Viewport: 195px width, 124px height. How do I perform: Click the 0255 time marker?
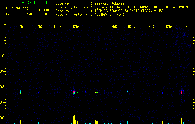(x=95, y=27)
